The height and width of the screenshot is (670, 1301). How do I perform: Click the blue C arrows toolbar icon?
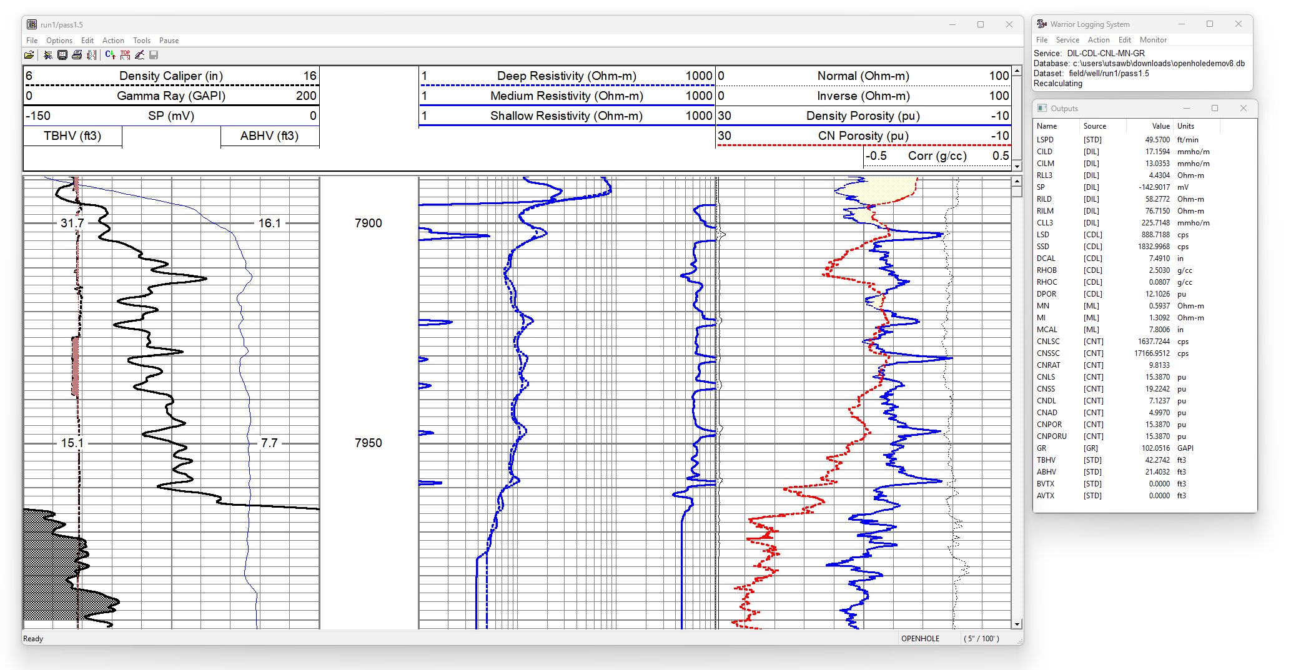pyautogui.click(x=110, y=55)
